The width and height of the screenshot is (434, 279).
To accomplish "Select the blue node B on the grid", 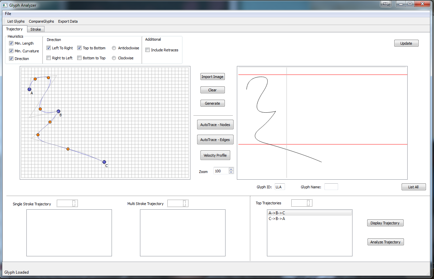I will 58,111.
